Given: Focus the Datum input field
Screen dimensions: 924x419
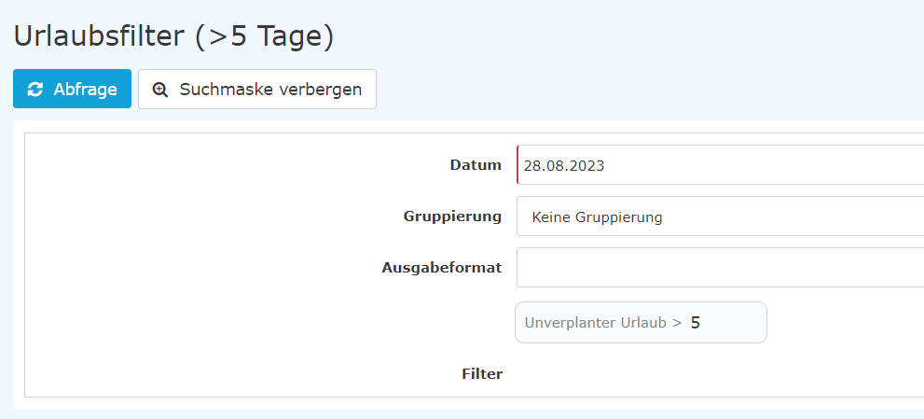Looking at the screenshot, I should coord(720,165).
